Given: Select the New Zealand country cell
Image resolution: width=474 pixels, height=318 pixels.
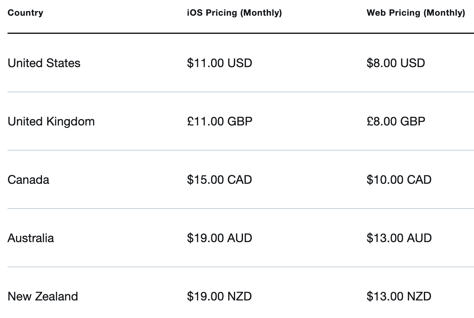Looking at the screenshot, I should tap(43, 296).
